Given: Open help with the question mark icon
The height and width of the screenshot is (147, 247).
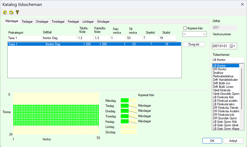Looking at the screenshot, I should click(x=17, y=12).
